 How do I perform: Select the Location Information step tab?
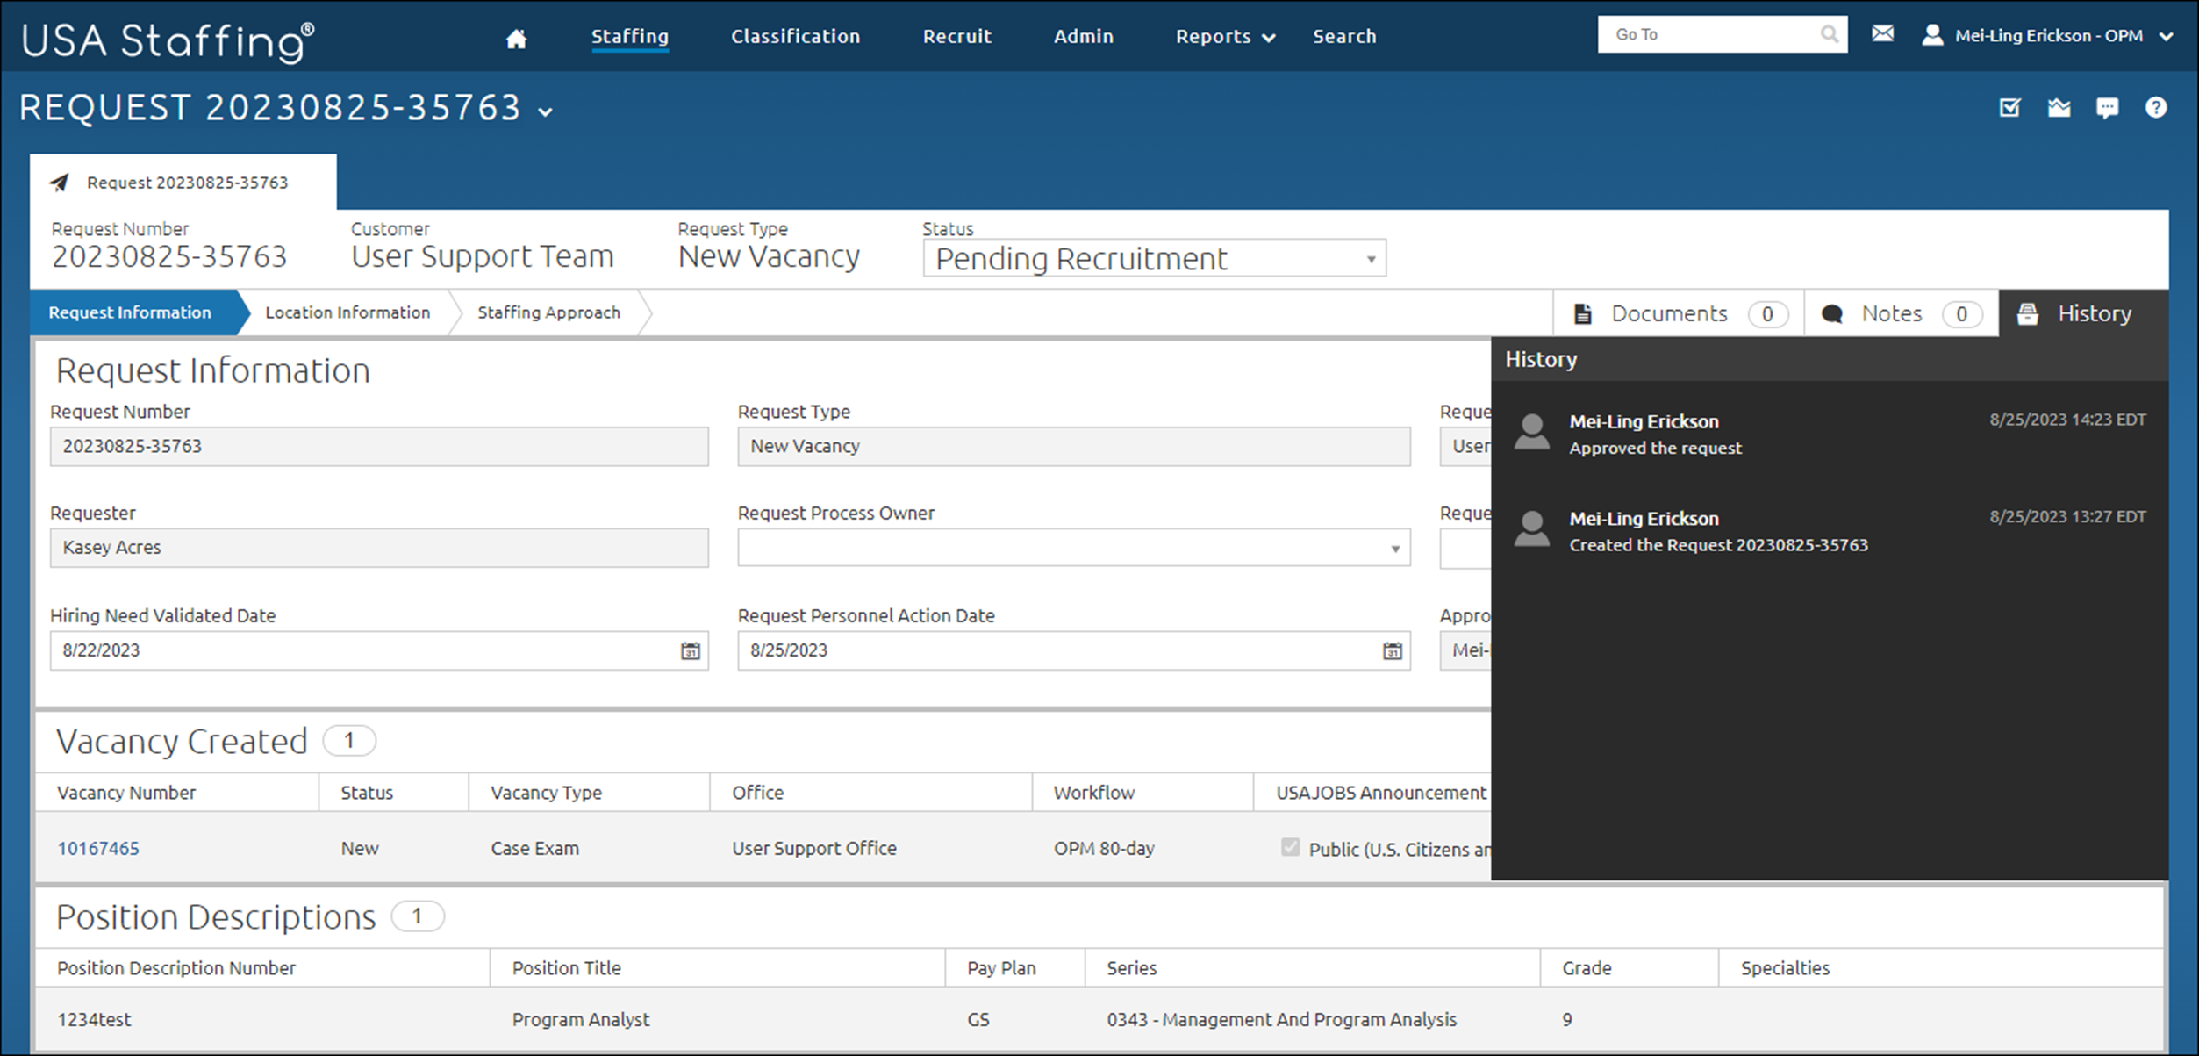pyautogui.click(x=347, y=312)
